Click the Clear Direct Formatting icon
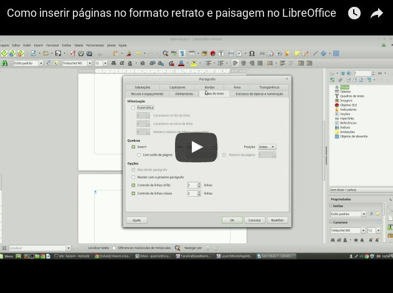This screenshot has height=293, width=393. tap(171, 63)
